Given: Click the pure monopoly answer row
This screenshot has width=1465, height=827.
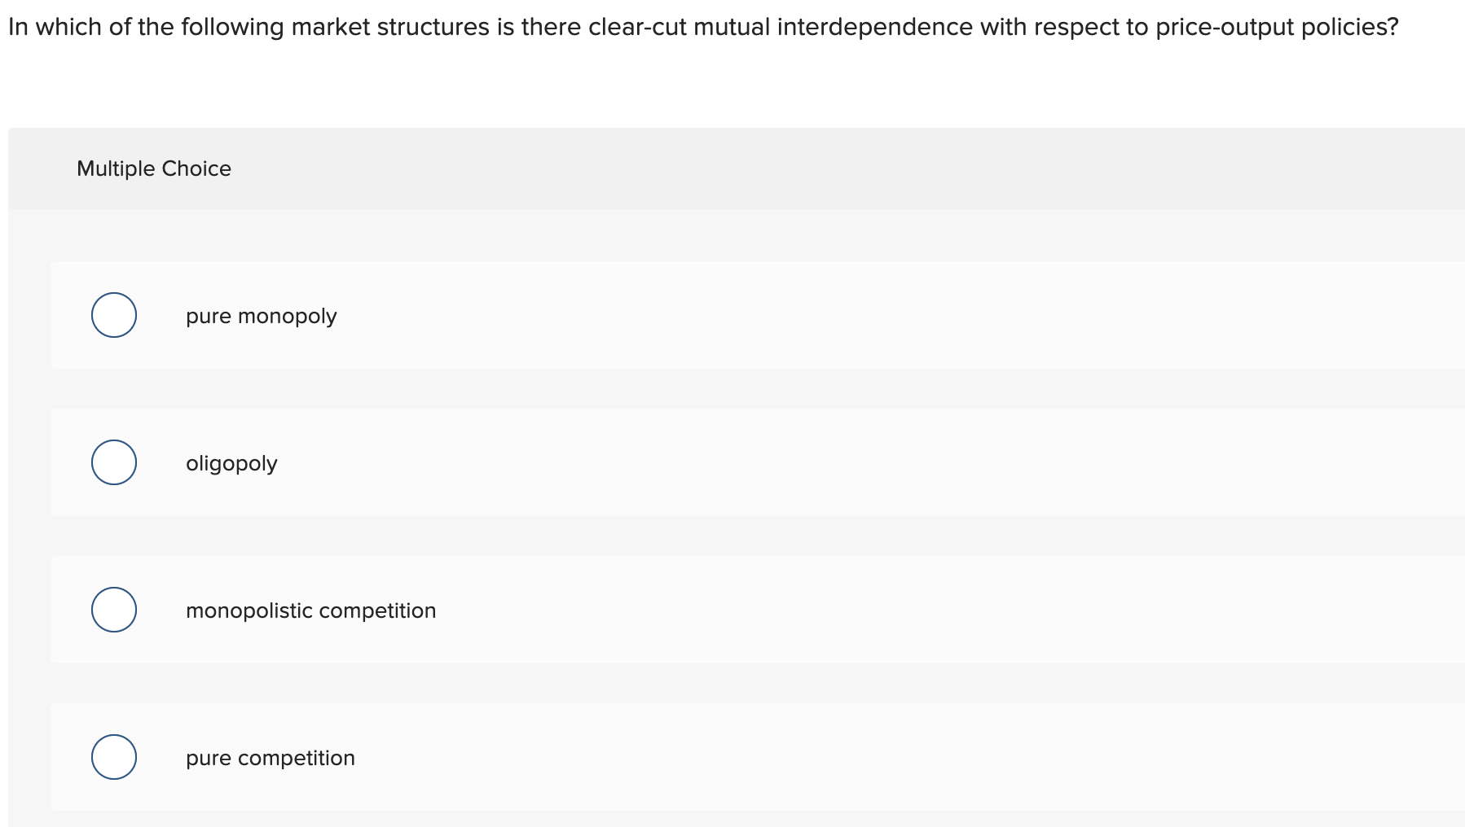Looking at the screenshot, I should coord(570,315).
